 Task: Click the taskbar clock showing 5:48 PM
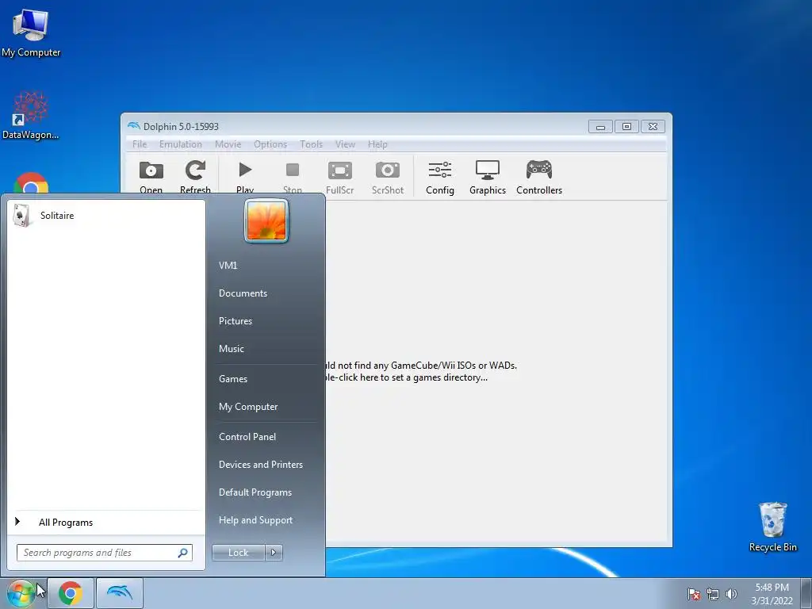coord(772,594)
